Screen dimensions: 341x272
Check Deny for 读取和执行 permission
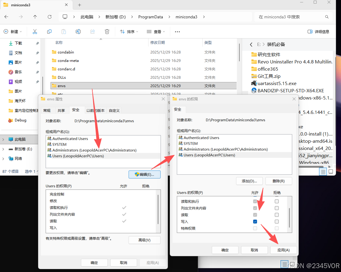tap(277, 201)
